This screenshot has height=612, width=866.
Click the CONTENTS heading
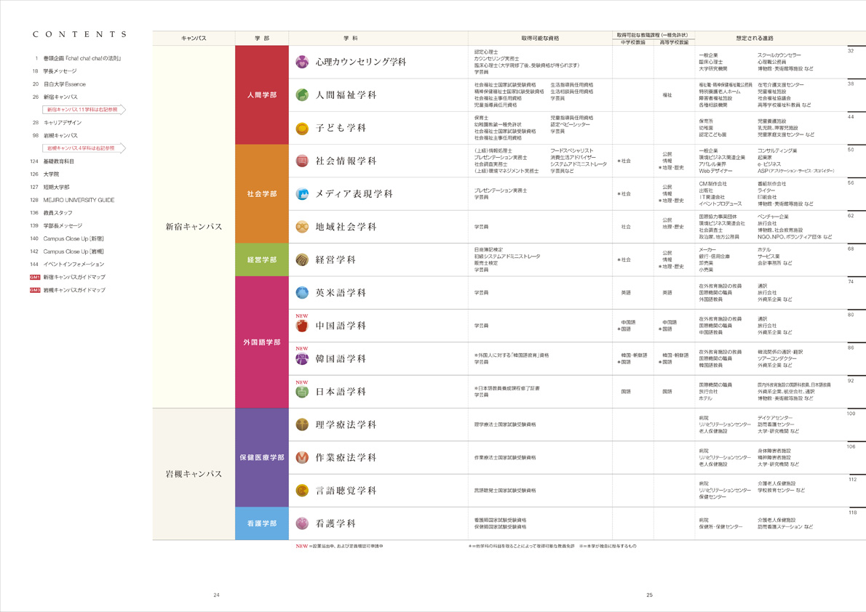[79, 34]
